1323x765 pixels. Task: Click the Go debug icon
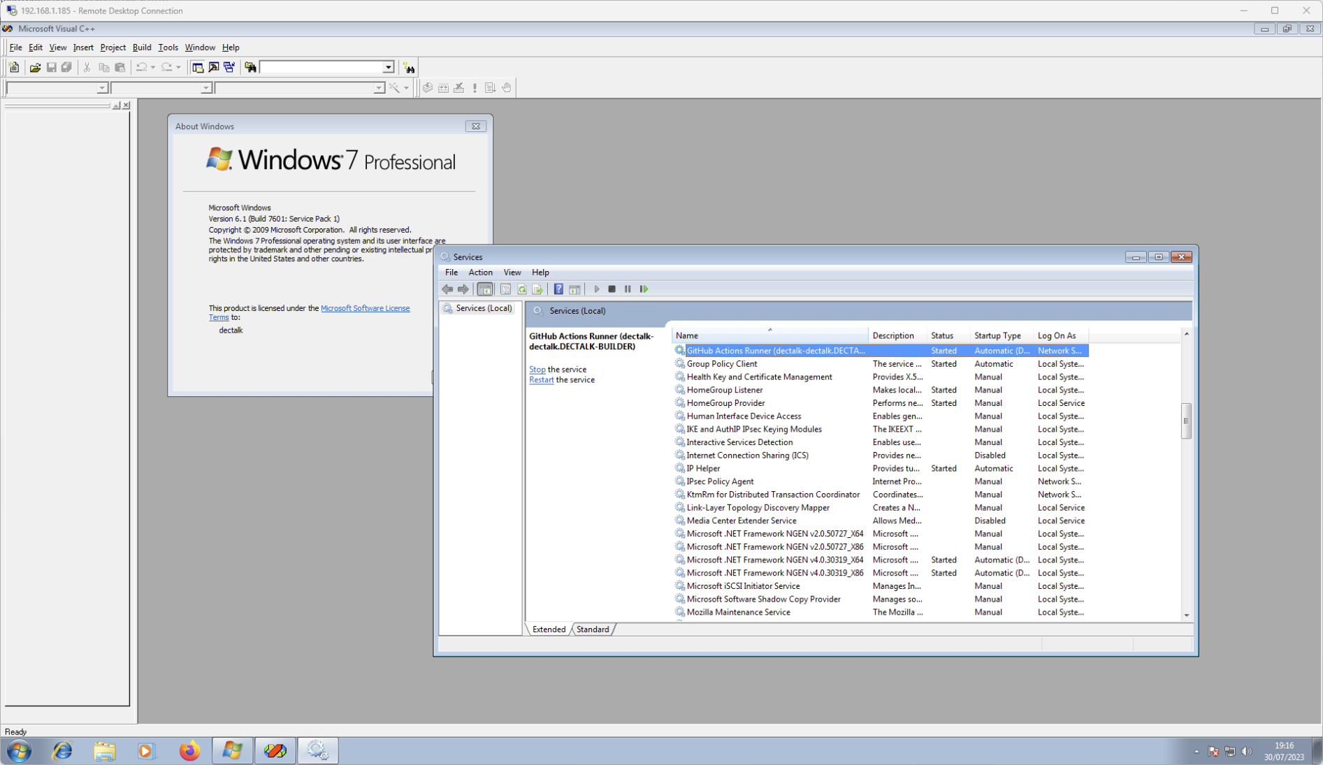click(491, 88)
